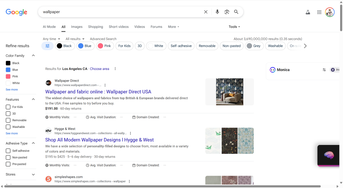Open Wallpaper Direct USA result title

click(x=98, y=91)
